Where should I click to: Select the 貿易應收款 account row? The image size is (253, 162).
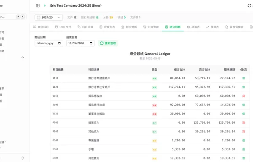pyautogui.click(x=150, y=96)
